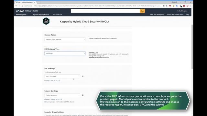Click the page vertical scrollbar

pyautogui.click(x=192, y=46)
